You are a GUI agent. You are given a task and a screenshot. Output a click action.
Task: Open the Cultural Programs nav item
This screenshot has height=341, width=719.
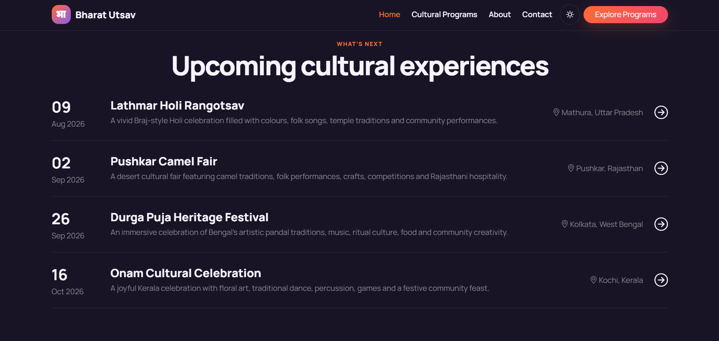[444, 14]
